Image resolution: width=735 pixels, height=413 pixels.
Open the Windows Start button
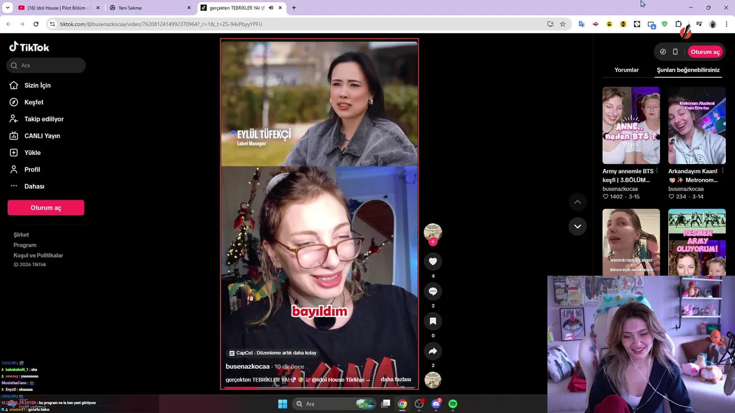coord(283,404)
